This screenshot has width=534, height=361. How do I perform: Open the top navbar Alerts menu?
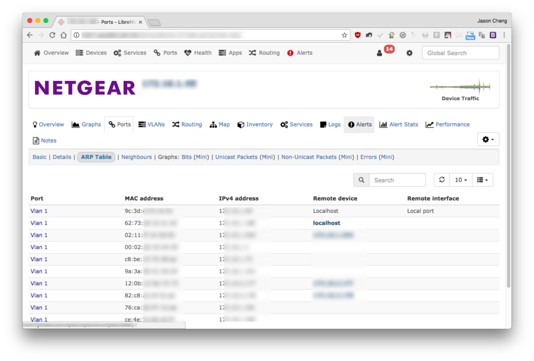point(300,53)
